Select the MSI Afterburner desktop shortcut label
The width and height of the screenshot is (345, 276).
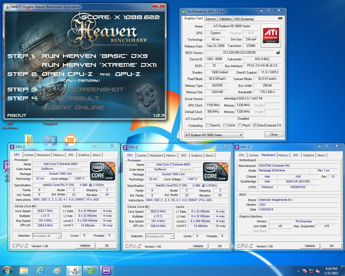tap(10, 126)
